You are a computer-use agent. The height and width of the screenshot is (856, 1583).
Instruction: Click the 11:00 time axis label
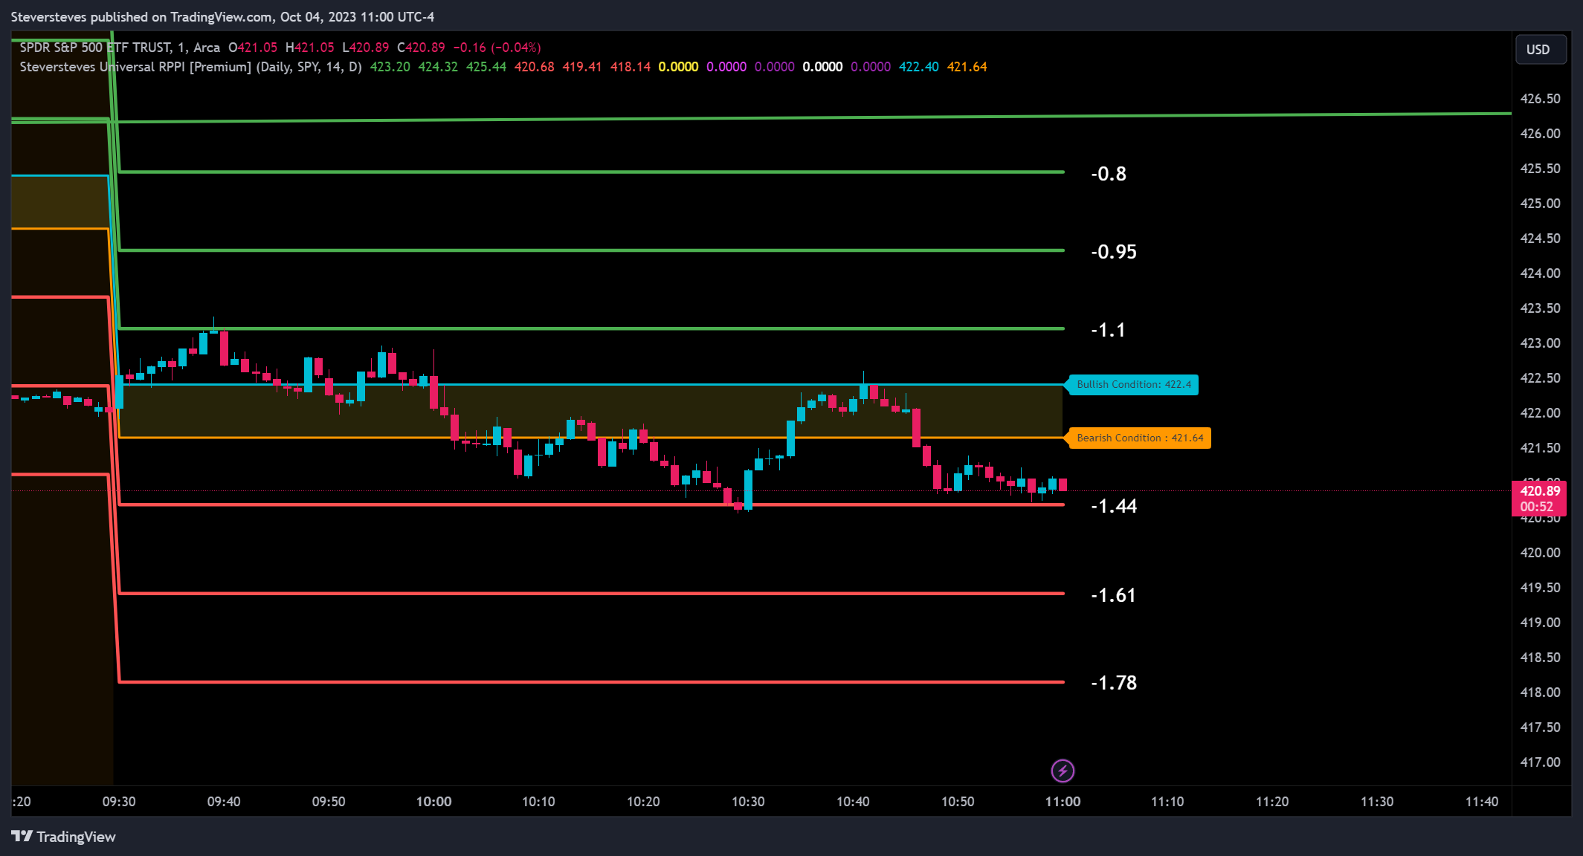click(x=1063, y=802)
